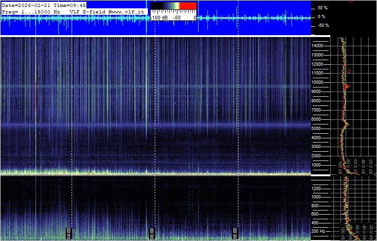Click the red circle marker in the spectrum graph

[349, 71]
